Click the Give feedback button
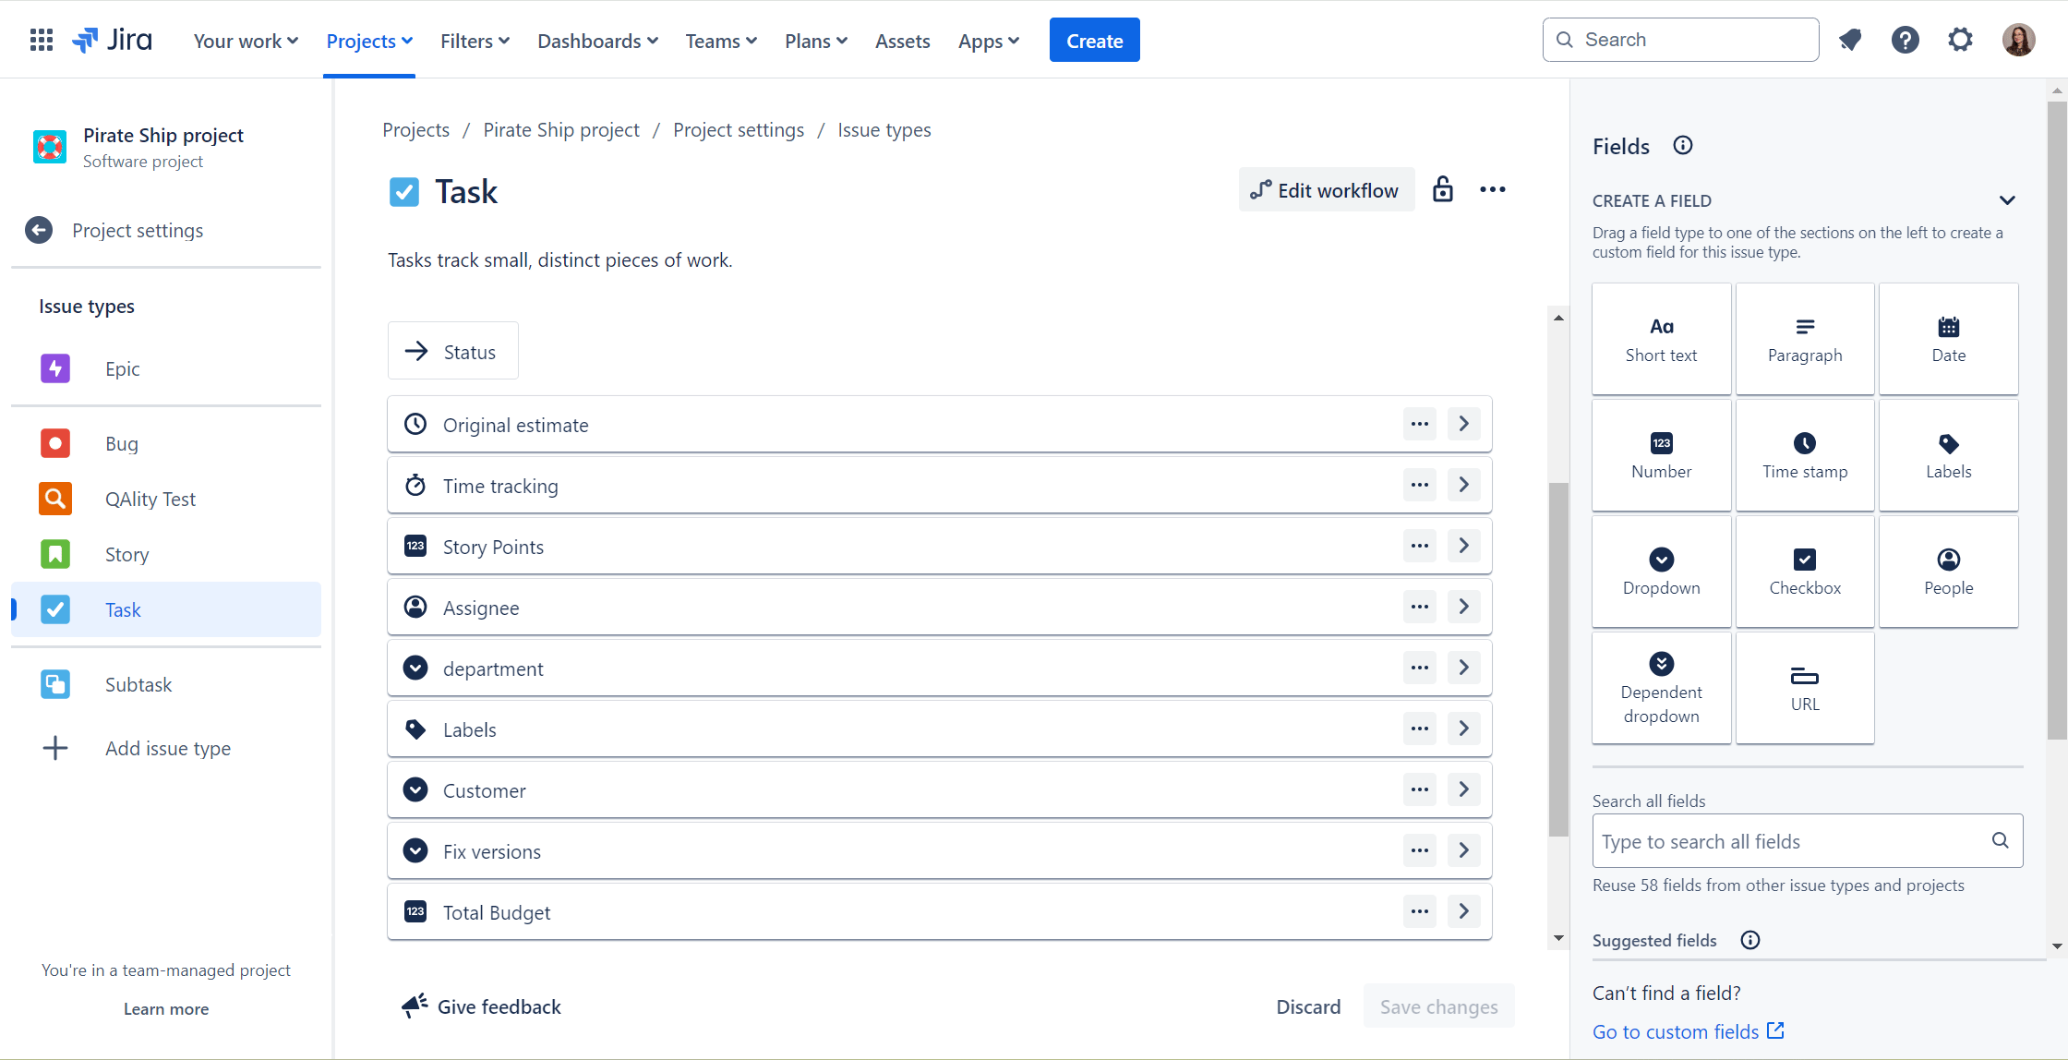The height and width of the screenshot is (1060, 2068). click(x=482, y=1006)
